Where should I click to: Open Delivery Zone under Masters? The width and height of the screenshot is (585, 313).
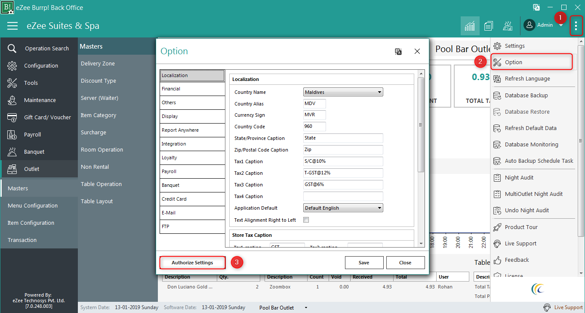pos(98,63)
